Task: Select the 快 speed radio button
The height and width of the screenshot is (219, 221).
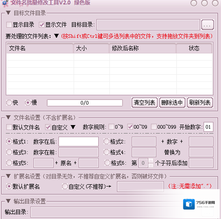Action: (x=9, y=102)
